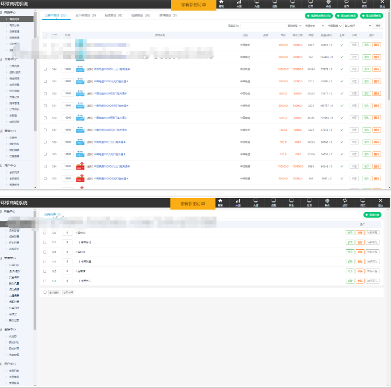Click the red thumbnail of product 584
This screenshot has height=388, width=391.
coord(80,166)
